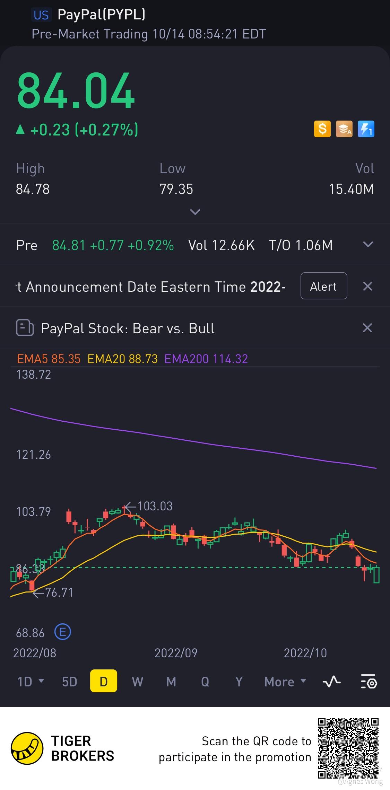Screen dimensions: 390x790
Task: Switch chart to W weekly interval
Action: click(x=137, y=682)
